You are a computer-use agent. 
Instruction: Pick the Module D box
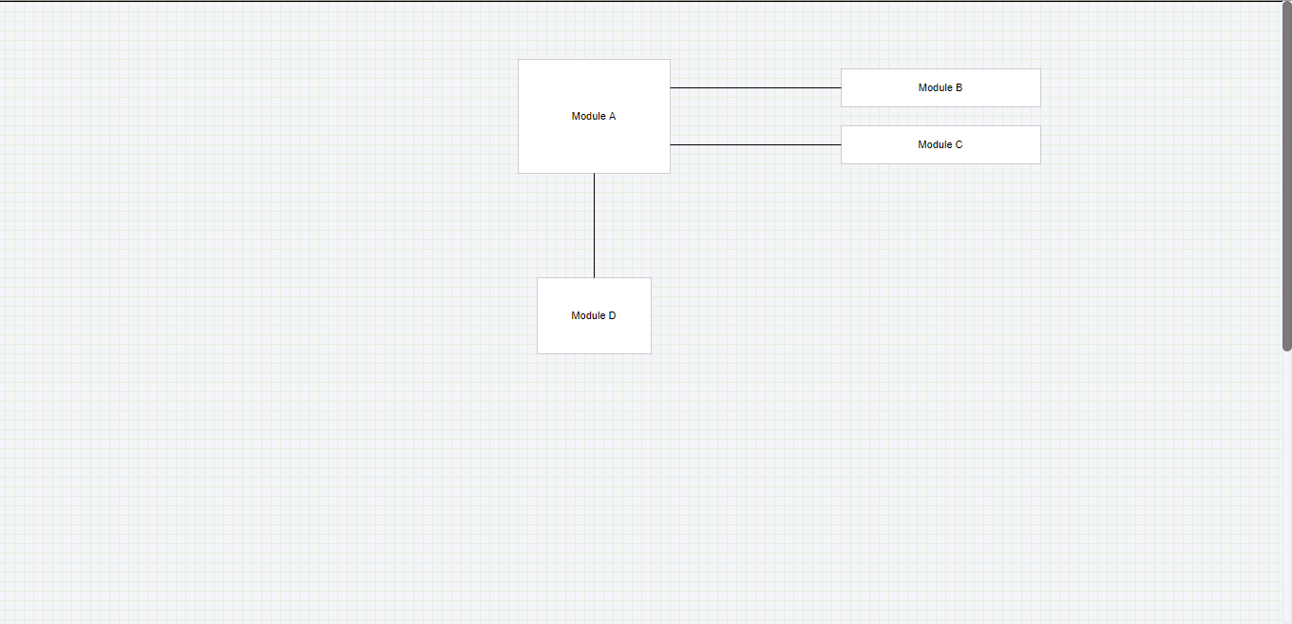tap(594, 337)
